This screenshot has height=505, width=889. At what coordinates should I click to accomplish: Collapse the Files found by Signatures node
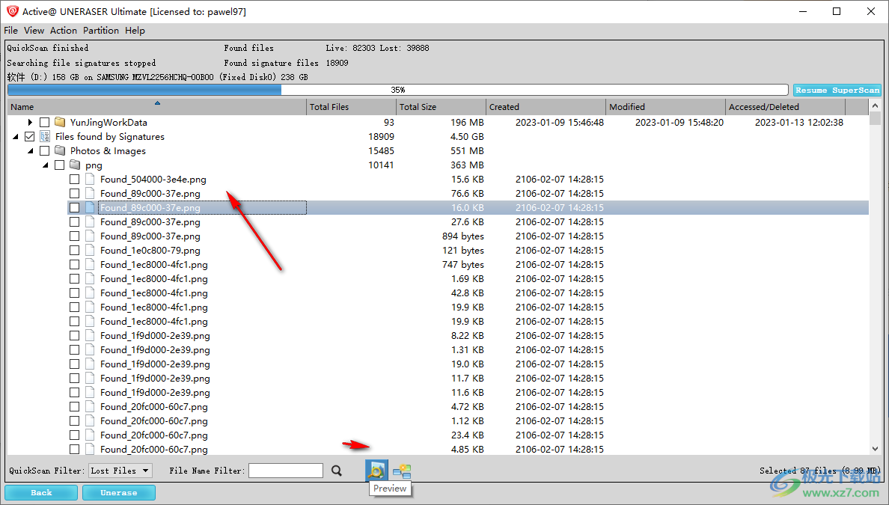[x=15, y=137]
